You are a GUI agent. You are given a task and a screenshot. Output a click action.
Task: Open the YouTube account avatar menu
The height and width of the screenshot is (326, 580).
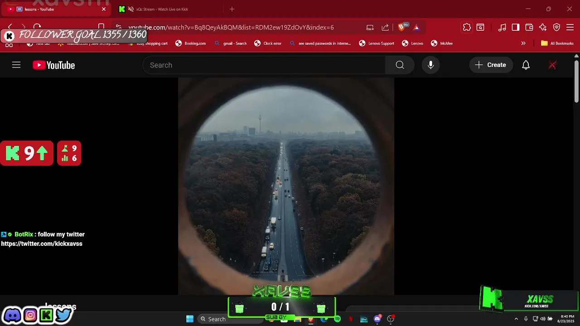[552, 65]
